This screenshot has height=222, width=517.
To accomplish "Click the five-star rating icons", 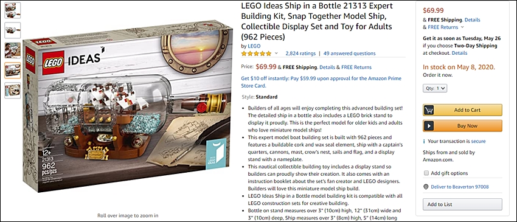I will click(x=256, y=54).
